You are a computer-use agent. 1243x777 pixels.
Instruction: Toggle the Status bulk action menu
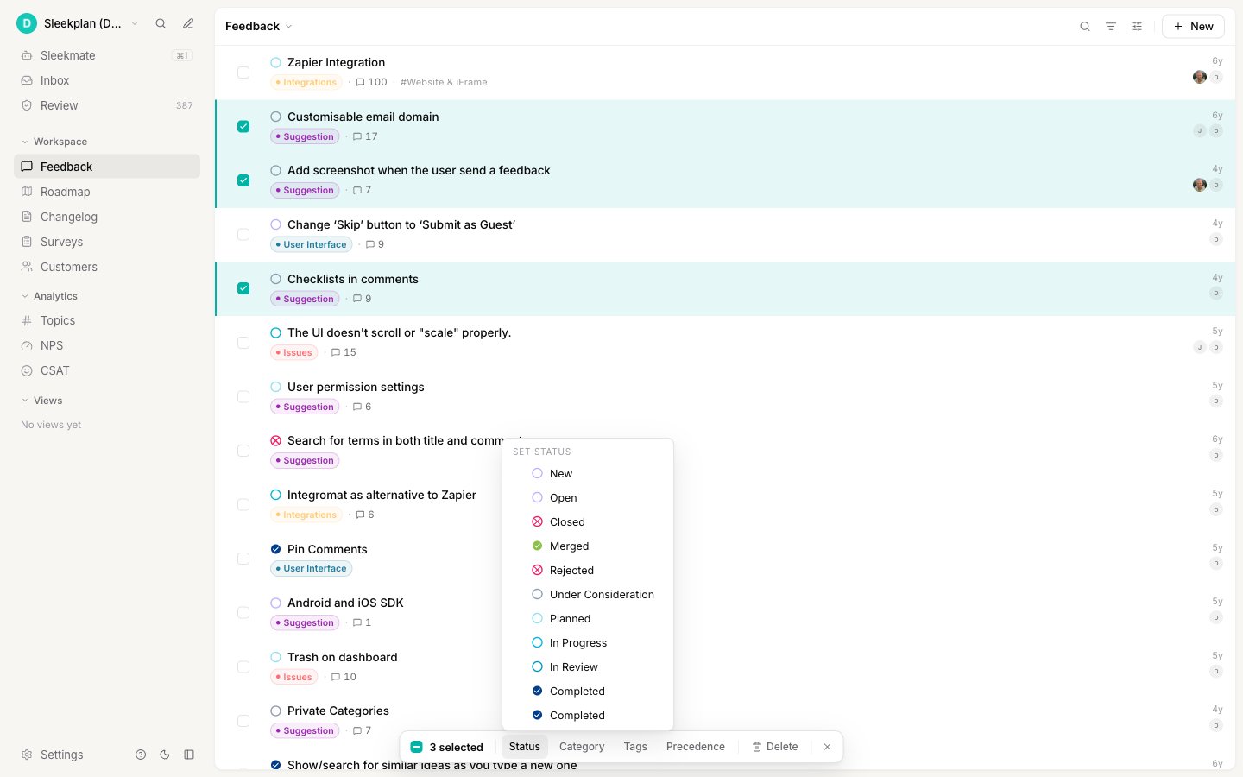pos(525,747)
